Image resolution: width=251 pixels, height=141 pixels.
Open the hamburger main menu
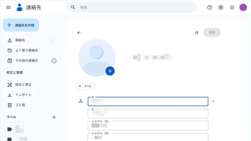pyautogui.click(x=8, y=7)
